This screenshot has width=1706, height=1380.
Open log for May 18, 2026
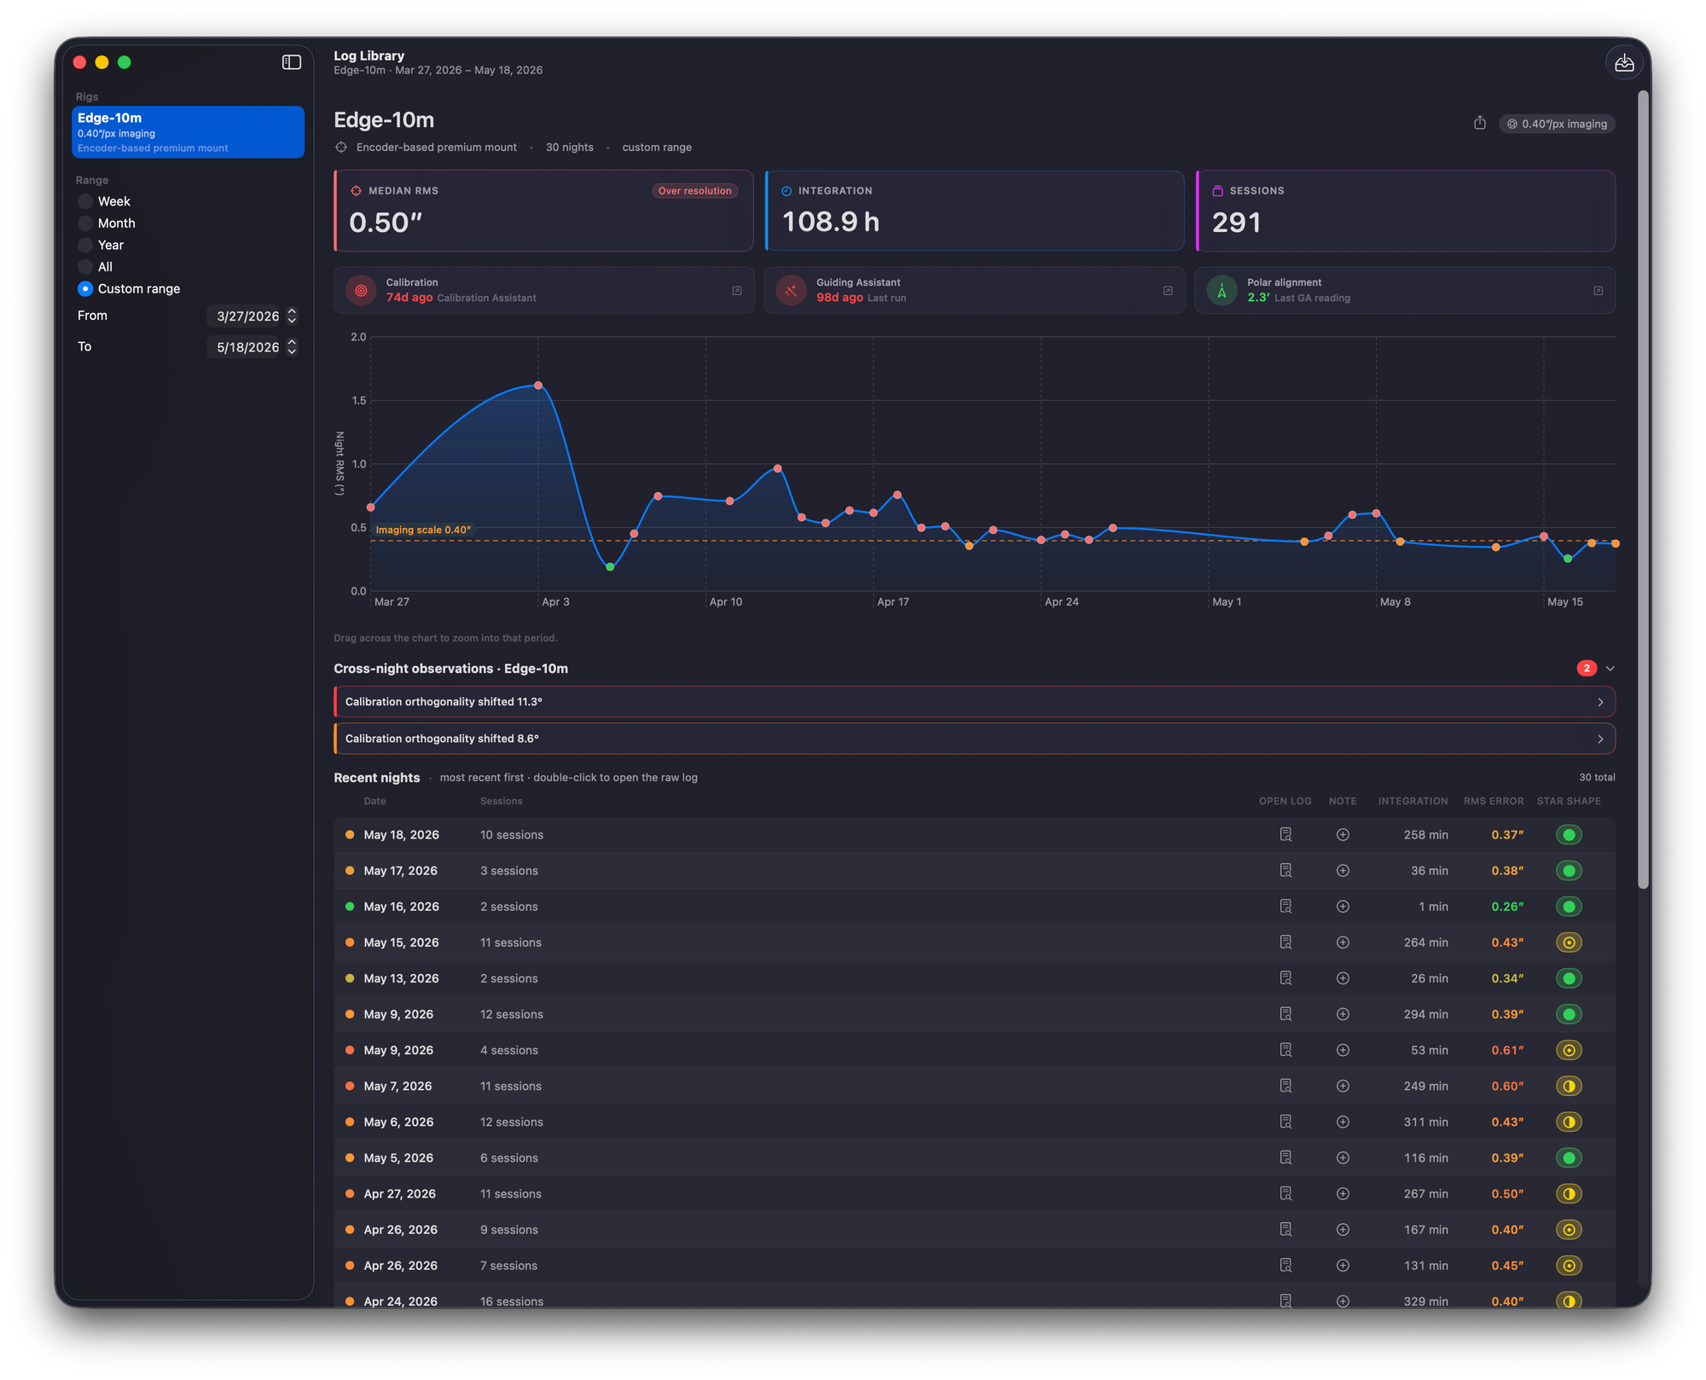coord(1285,835)
